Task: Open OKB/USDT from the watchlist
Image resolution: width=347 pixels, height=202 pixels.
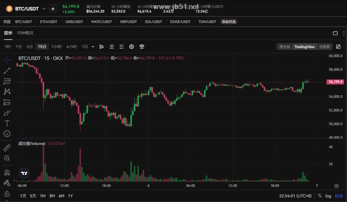Action: coord(74,22)
